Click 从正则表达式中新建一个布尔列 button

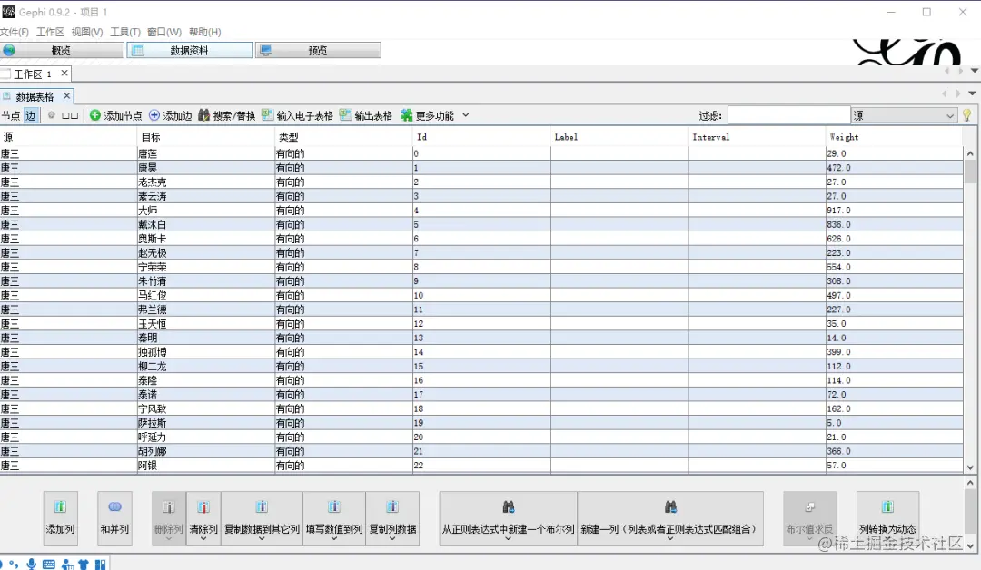(508, 518)
